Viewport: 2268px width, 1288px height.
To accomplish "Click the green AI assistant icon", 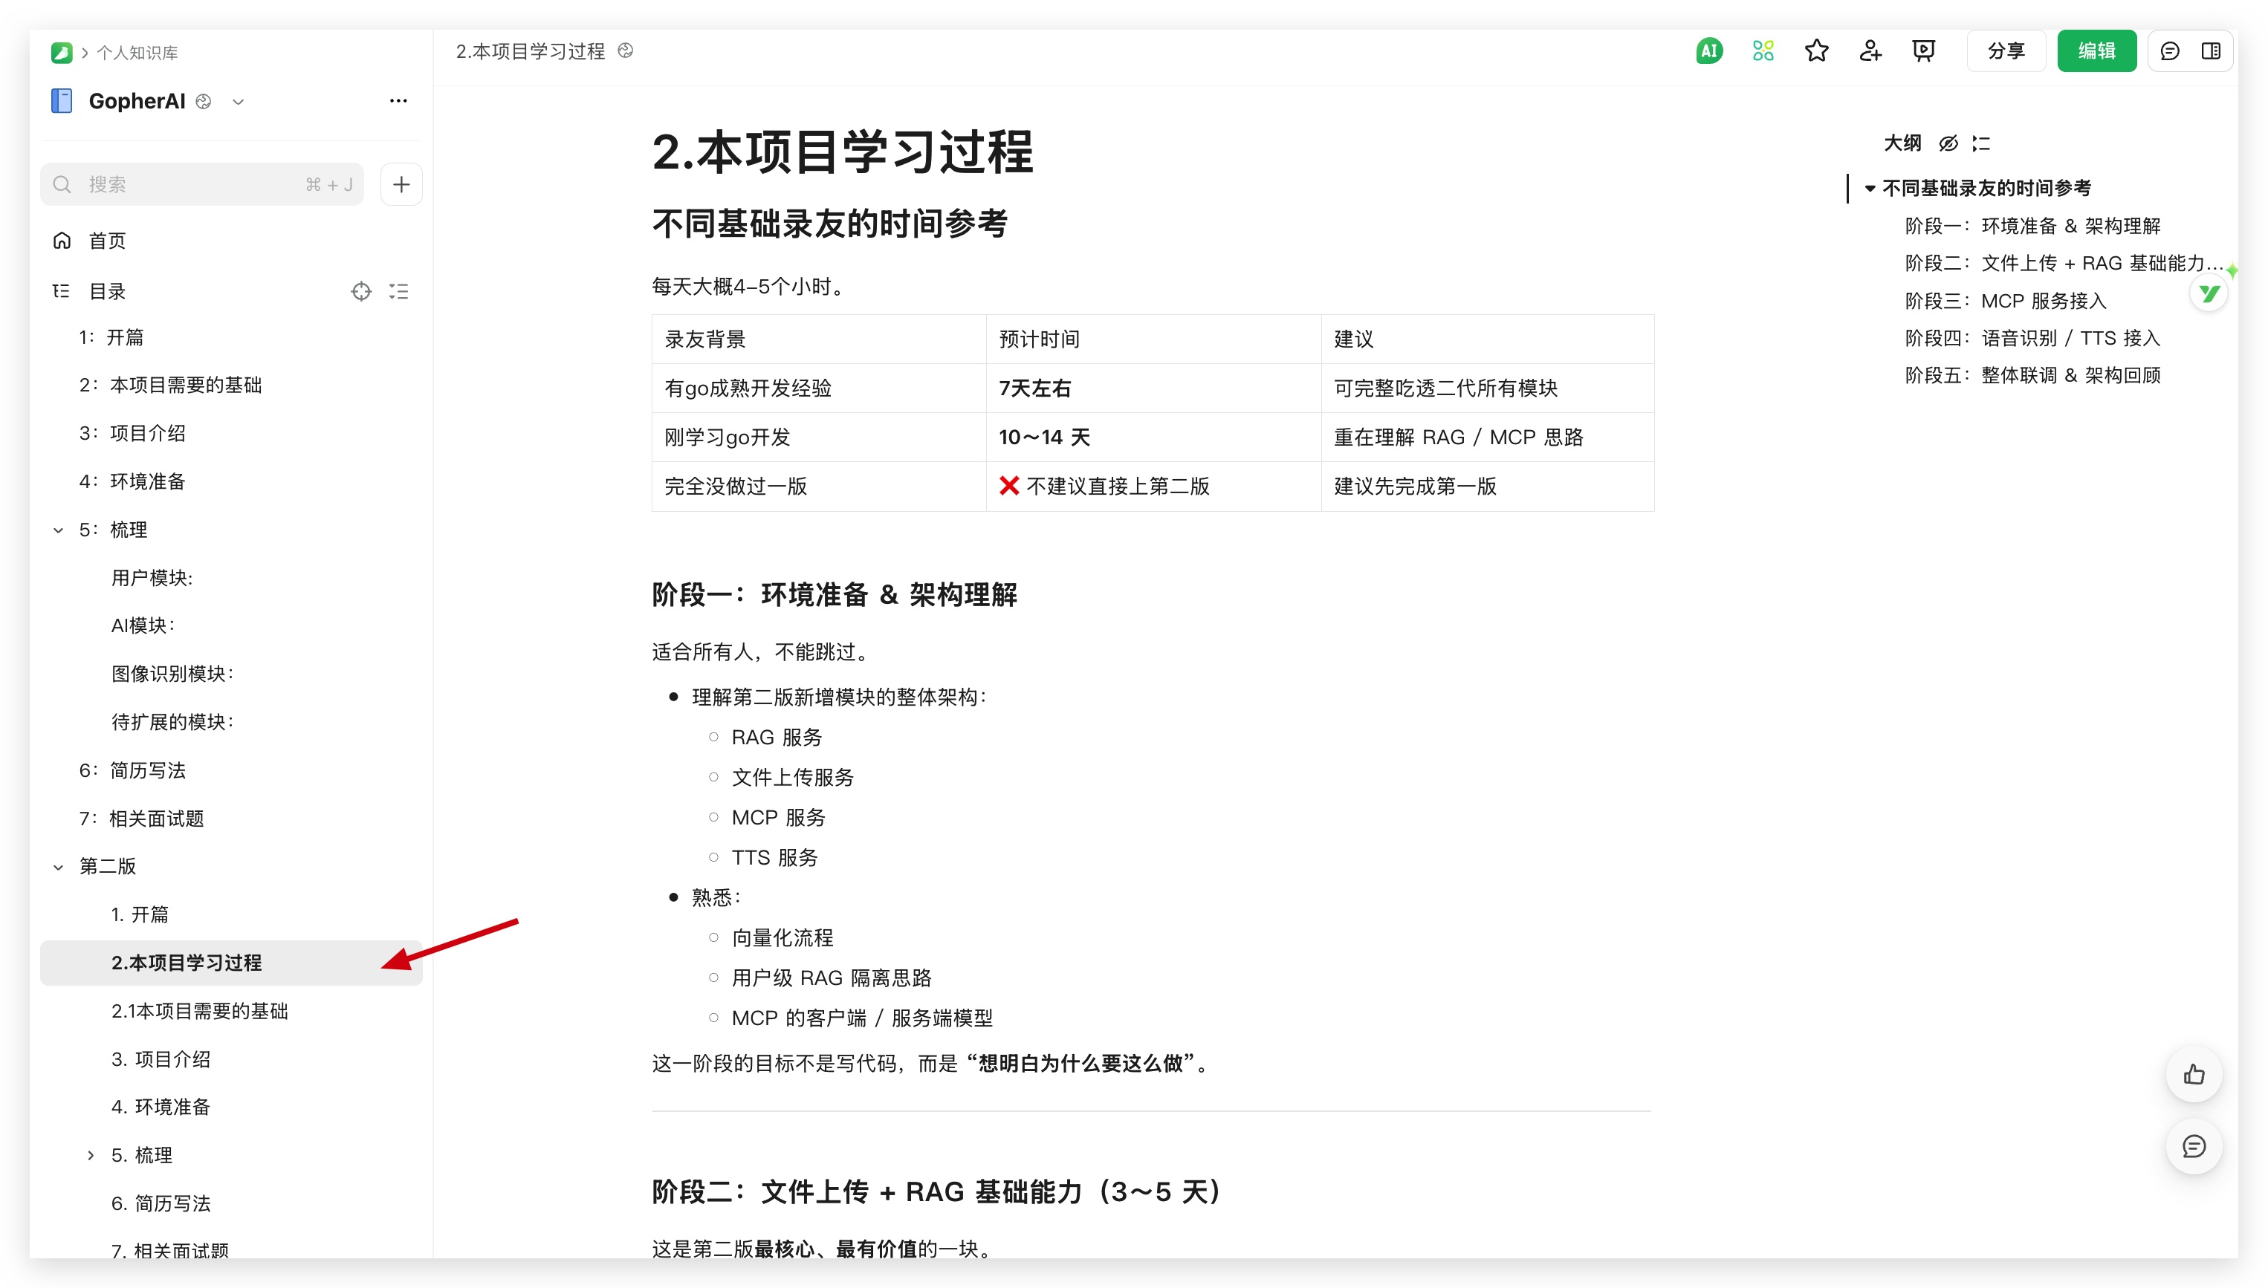I will (1708, 51).
